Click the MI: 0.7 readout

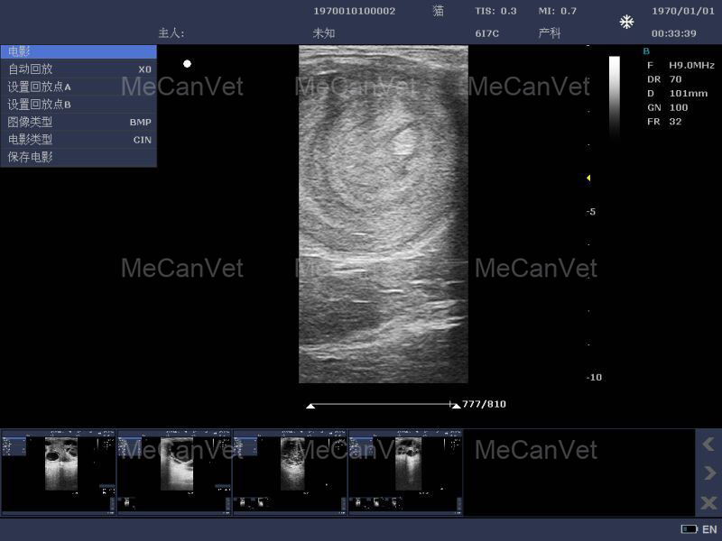coord(557,11)
